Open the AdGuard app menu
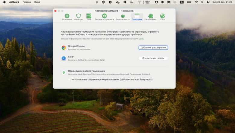The image size is (235, 133). click(14, 2)
